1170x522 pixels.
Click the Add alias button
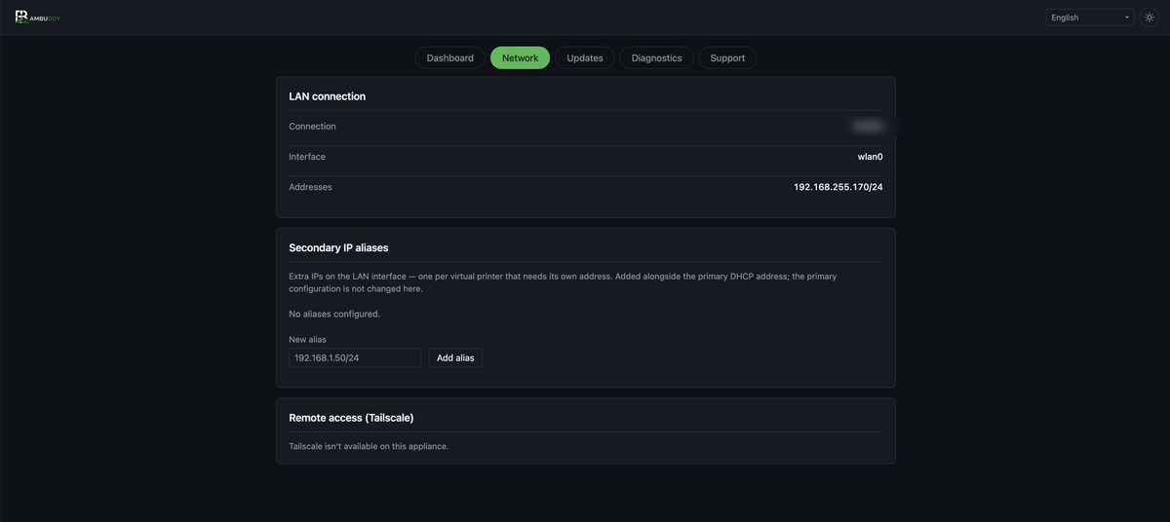tap(455, 357)
